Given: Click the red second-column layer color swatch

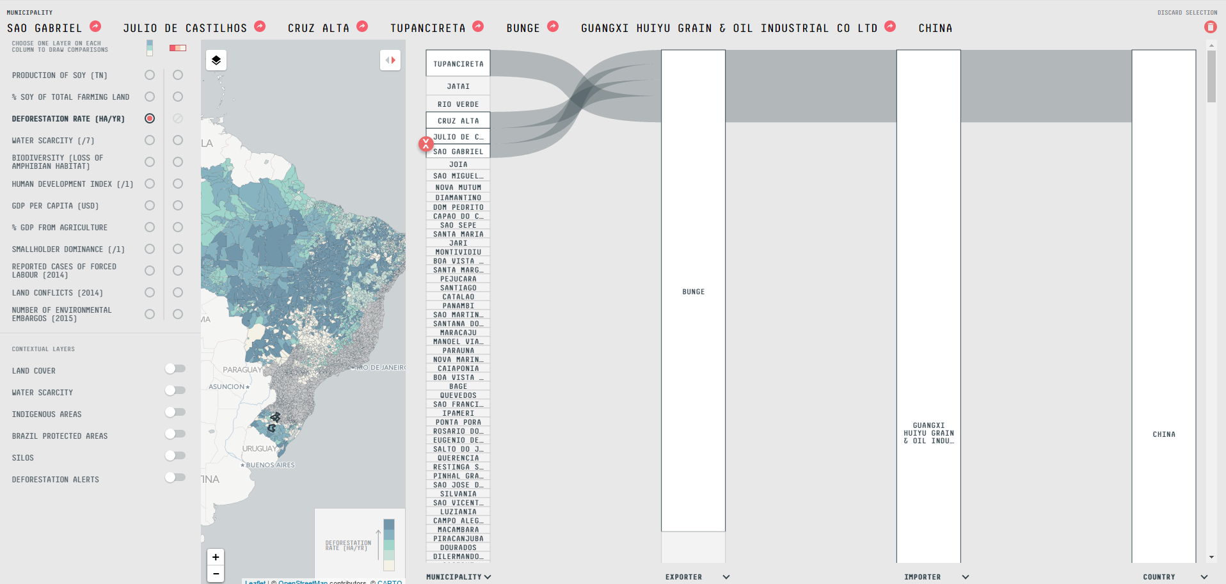Looking at the screenshot, I should pyautogui.click(x=177, y=48).
